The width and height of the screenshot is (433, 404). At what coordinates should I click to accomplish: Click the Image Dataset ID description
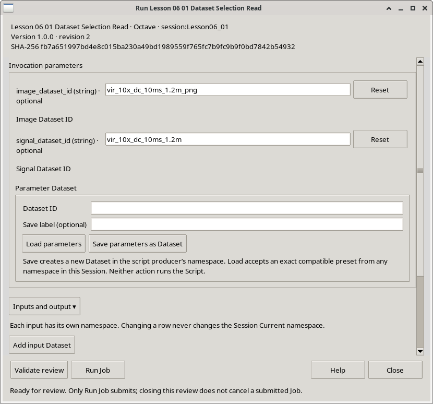coord(44,120)
